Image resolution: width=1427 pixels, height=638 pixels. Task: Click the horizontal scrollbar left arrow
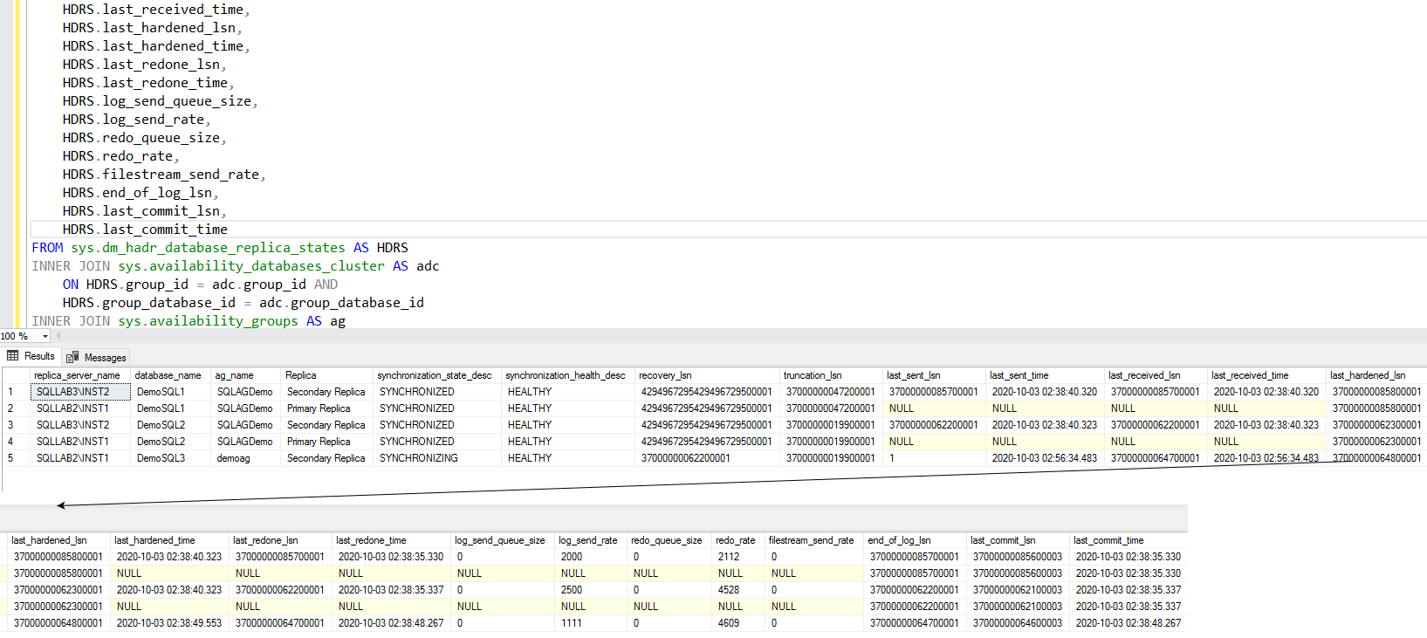pos(60,336)
